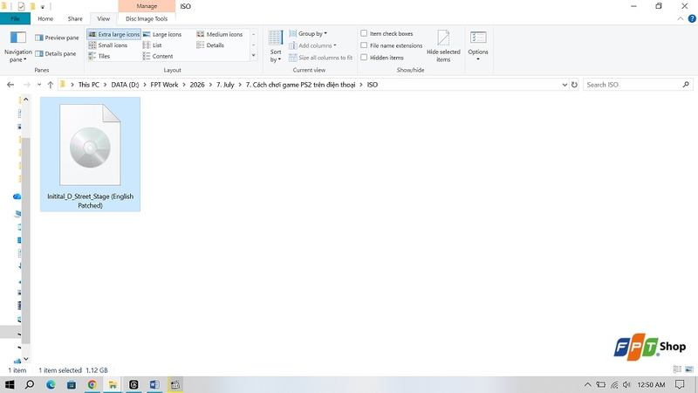Refresh the ISO folder

(x=574, y=85)
